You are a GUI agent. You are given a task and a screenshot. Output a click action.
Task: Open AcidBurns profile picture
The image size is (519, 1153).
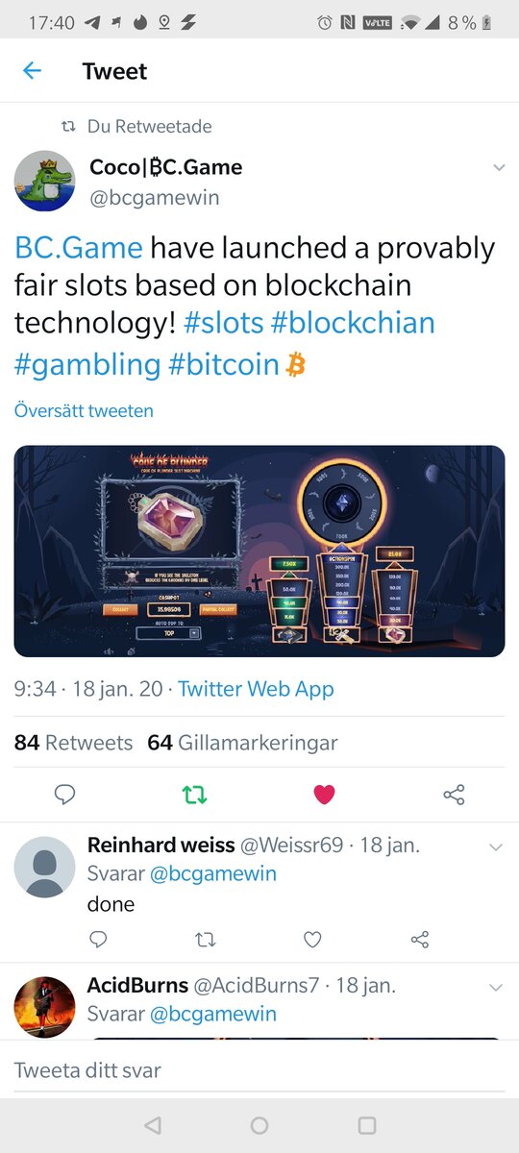(44, 1006)
